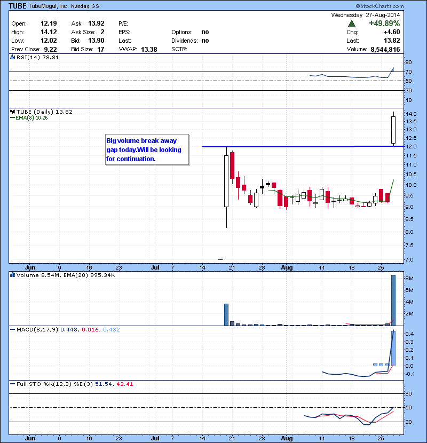Click the SCTR label
Image resolution: width=427 pixels, height=443 pixels.
[x=179, y=50]
